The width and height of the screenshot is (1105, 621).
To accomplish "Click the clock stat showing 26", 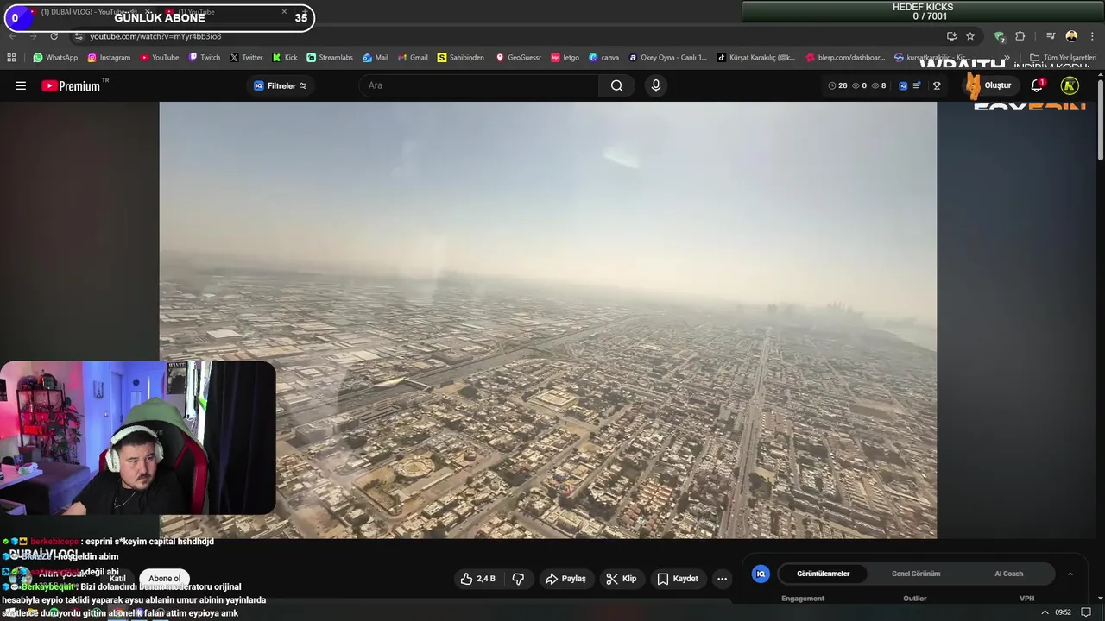I will pos(837,85).
